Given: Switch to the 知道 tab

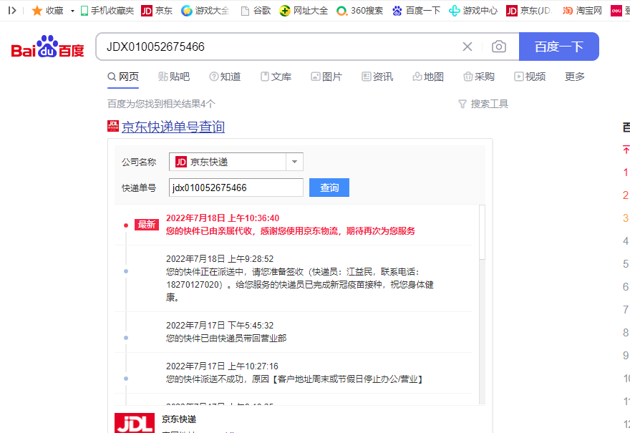Looking at the screenshot, I should pos(225,77).
